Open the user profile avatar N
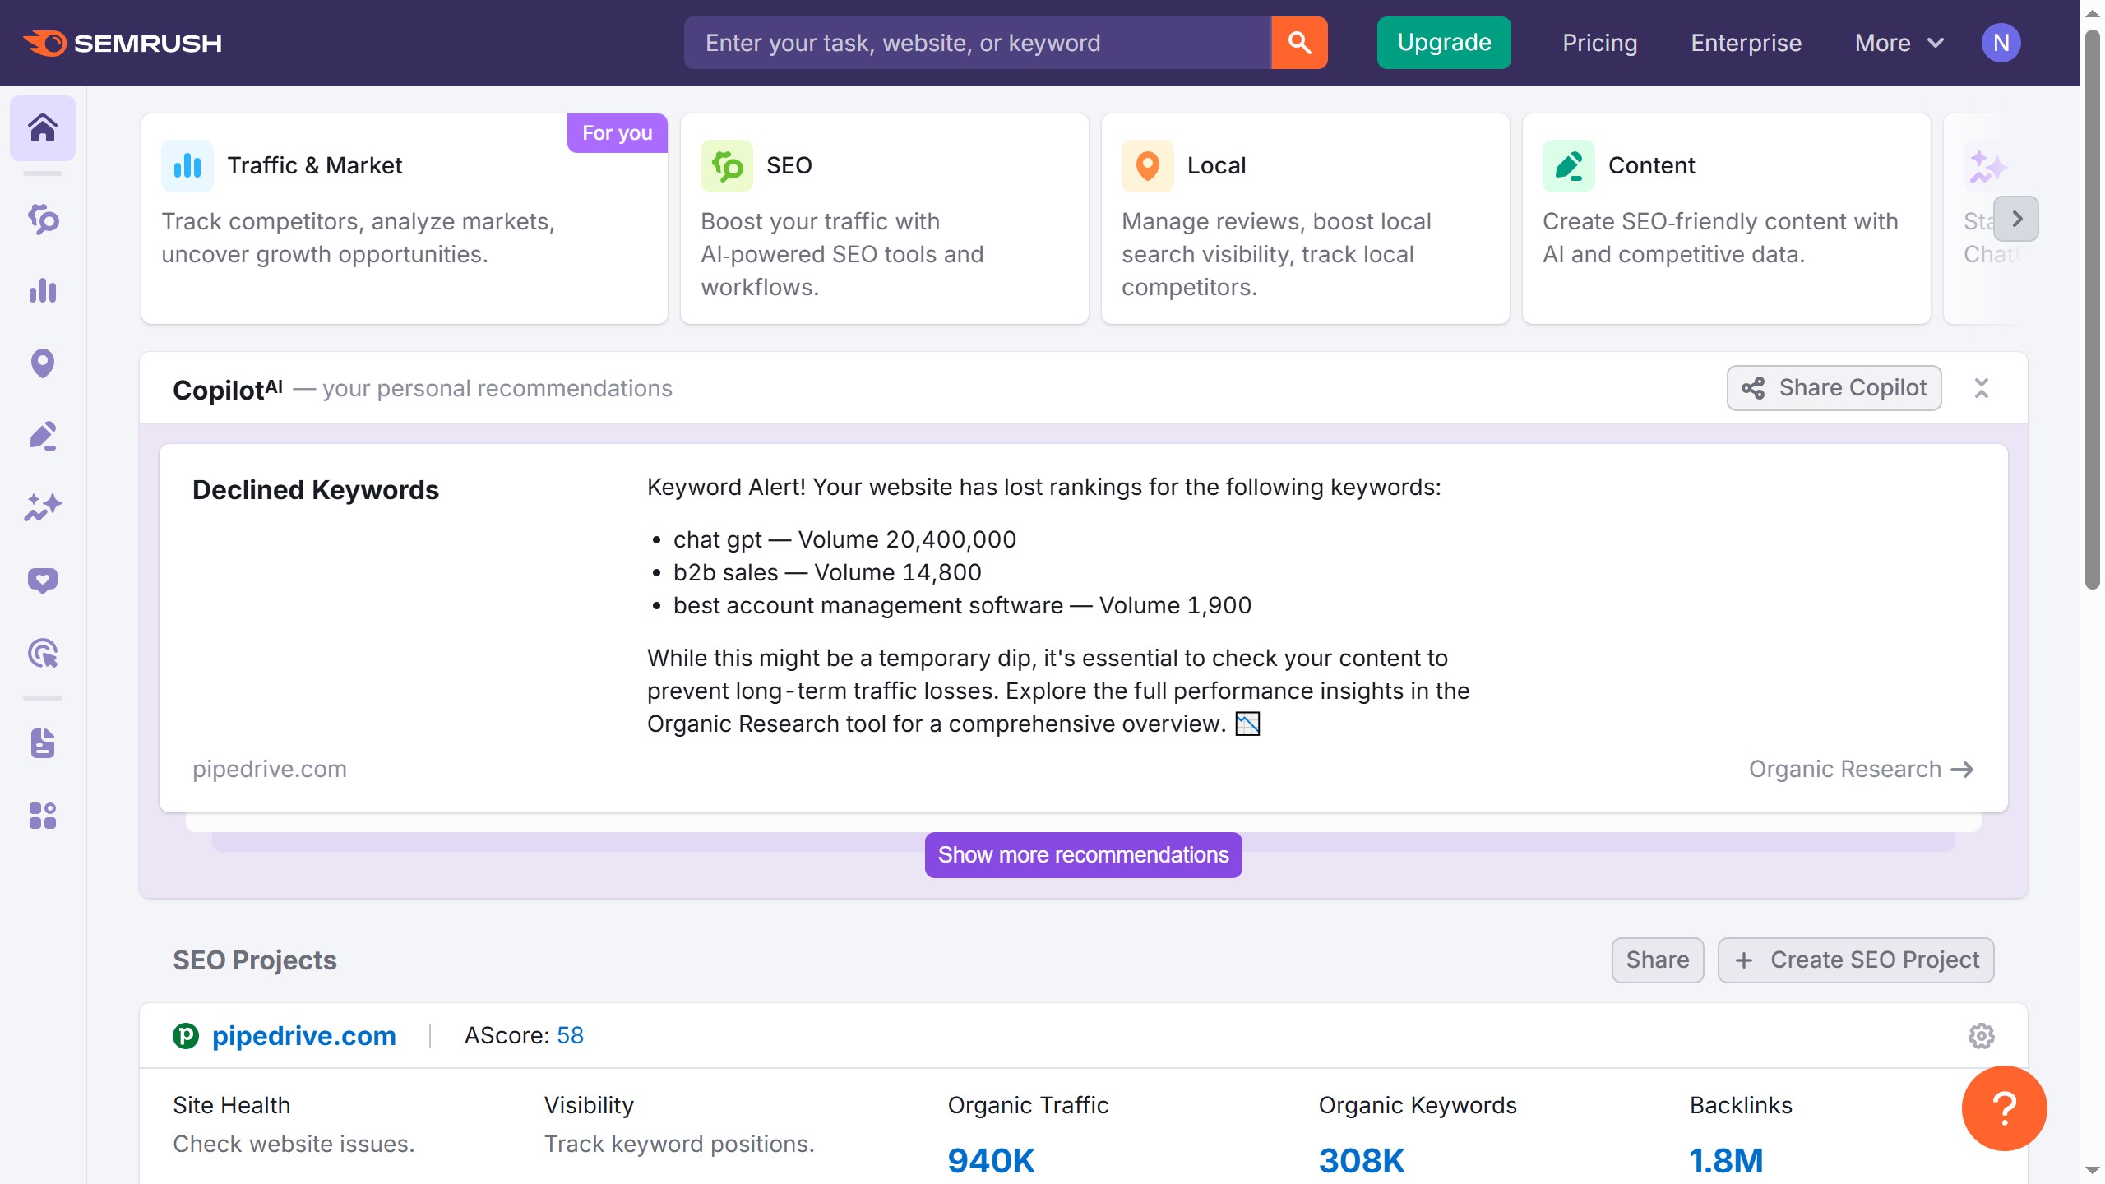Viewport: 2105px width, 1184px height. click(x=2001, y=43)
